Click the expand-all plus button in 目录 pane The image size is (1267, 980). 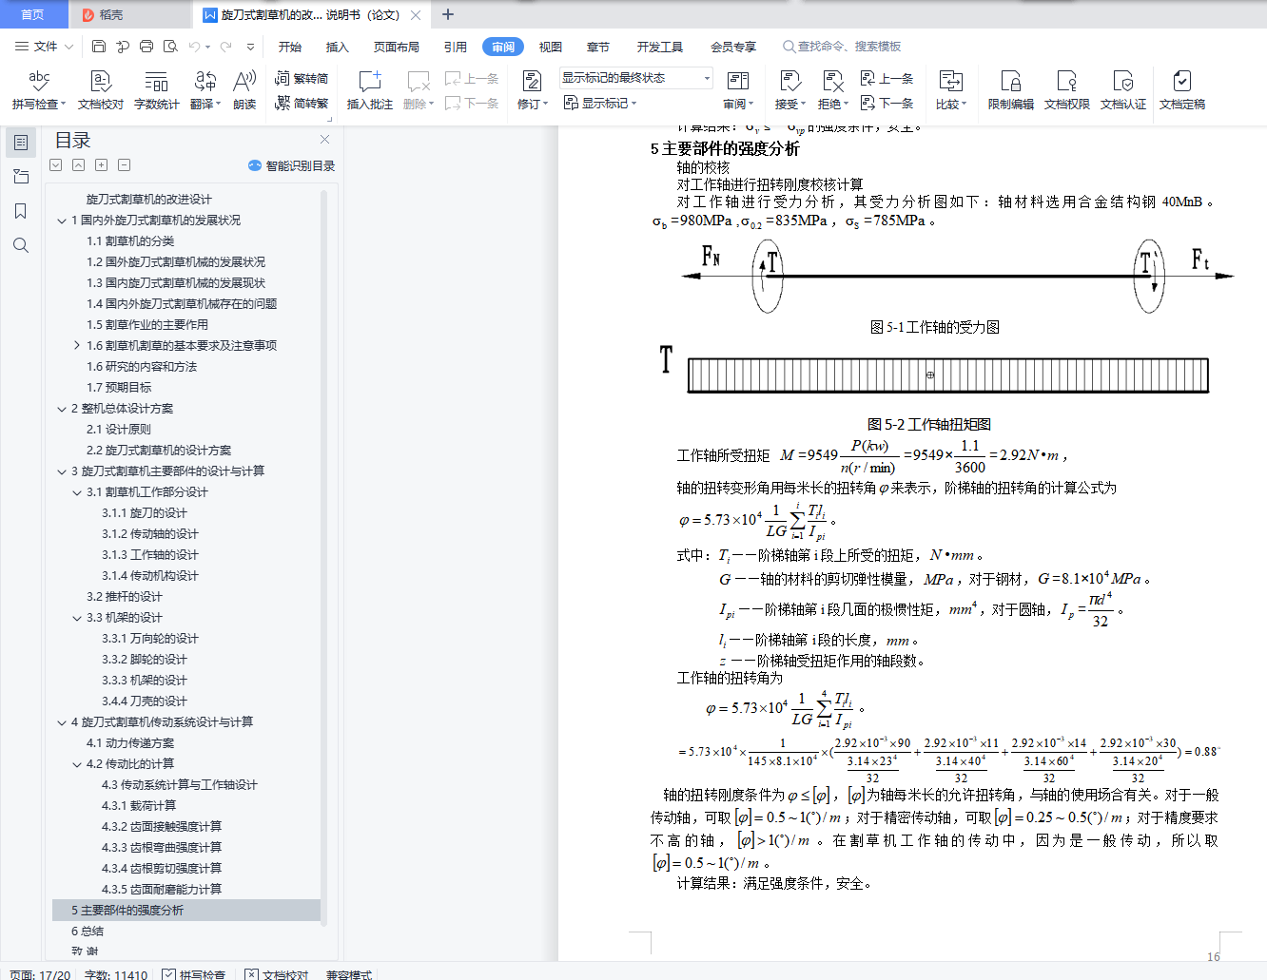coord(101,165)
